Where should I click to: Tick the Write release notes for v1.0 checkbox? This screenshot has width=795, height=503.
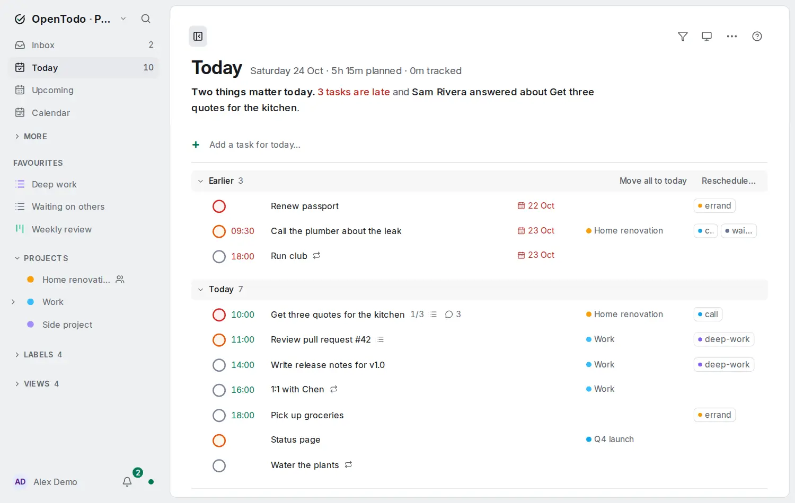[219, 365]
